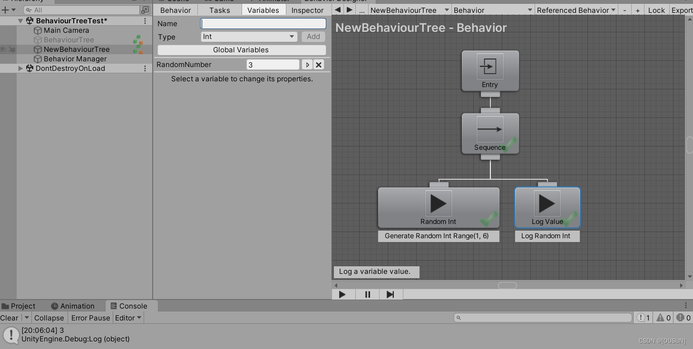
Task: Select the Random Int task node
Action: click(x=439, y=208)
